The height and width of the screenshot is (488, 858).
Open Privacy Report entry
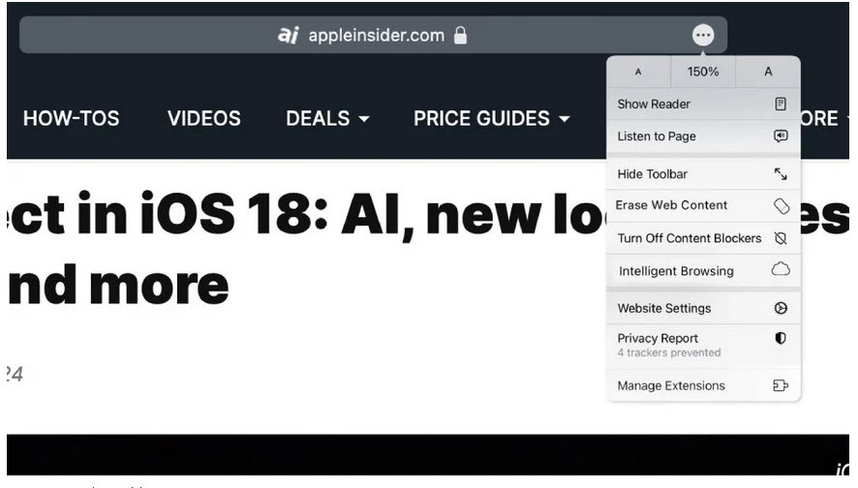(x=703, y=346)
